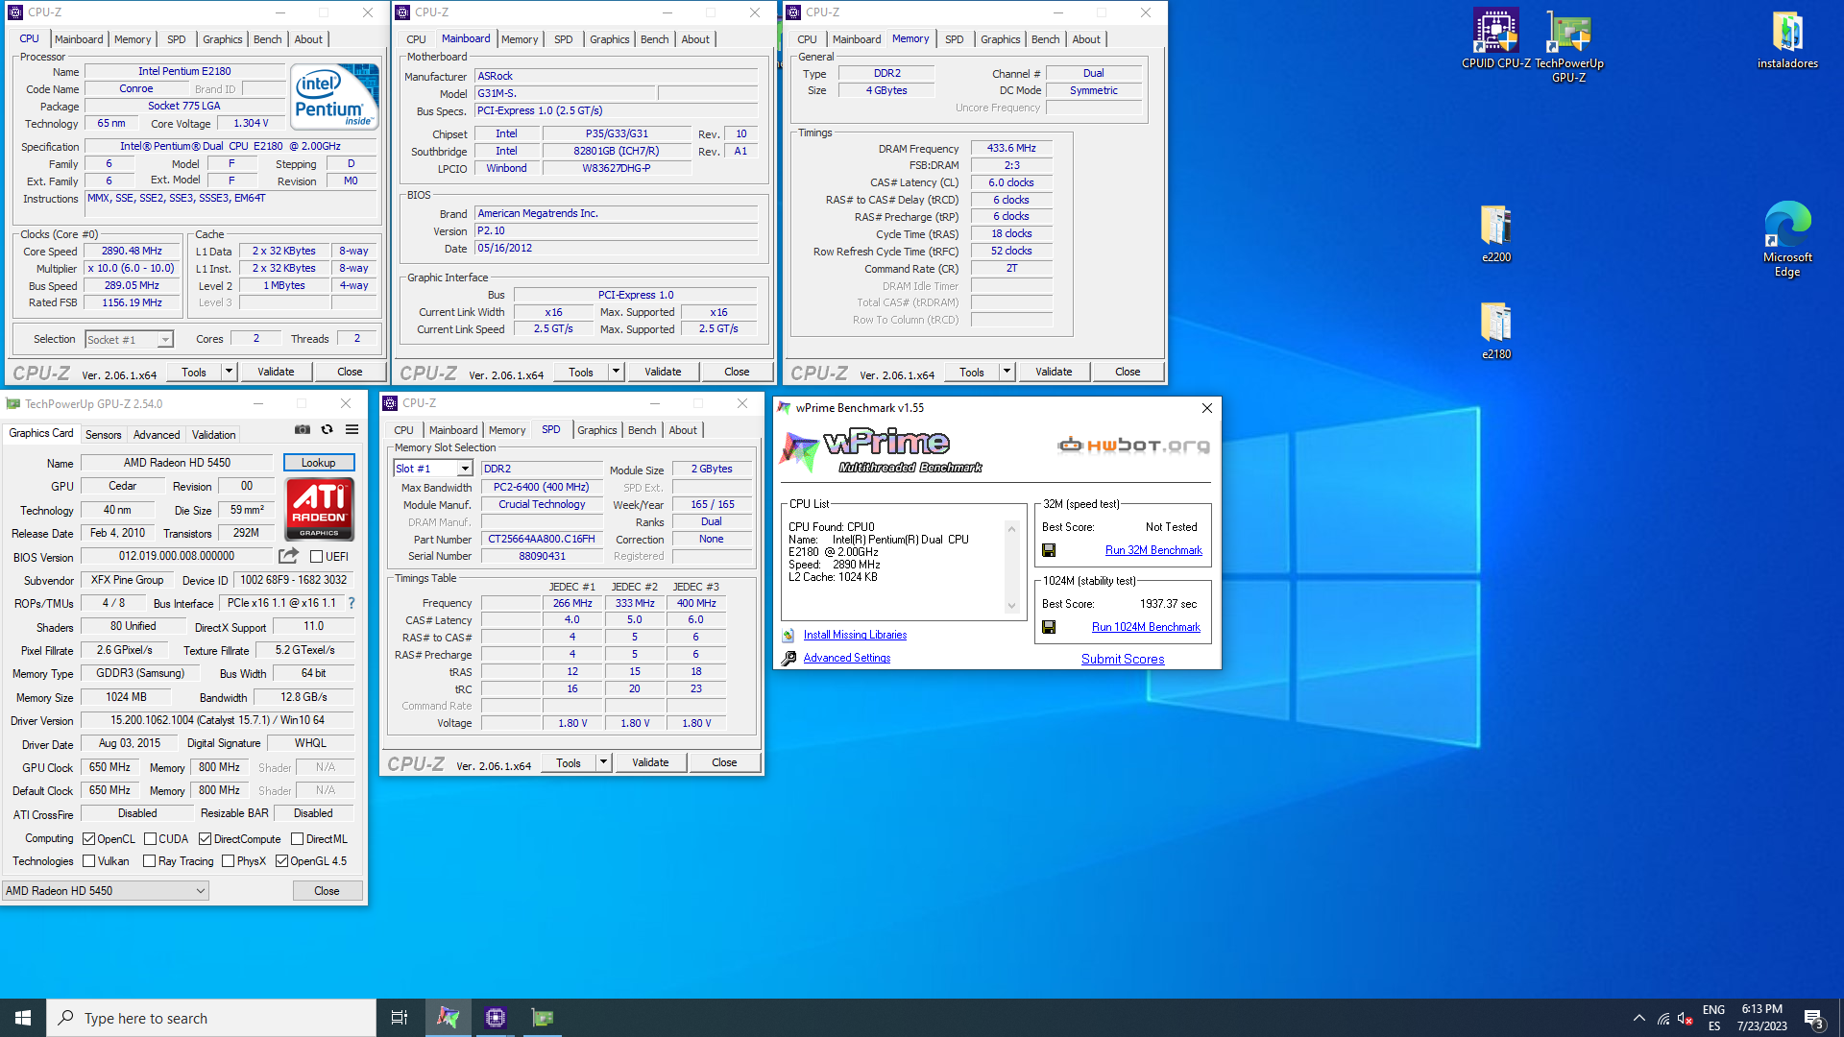This screenshot has width=1844, height=1037.
Task: Click the Submit Scores link
Action: 1123,659
